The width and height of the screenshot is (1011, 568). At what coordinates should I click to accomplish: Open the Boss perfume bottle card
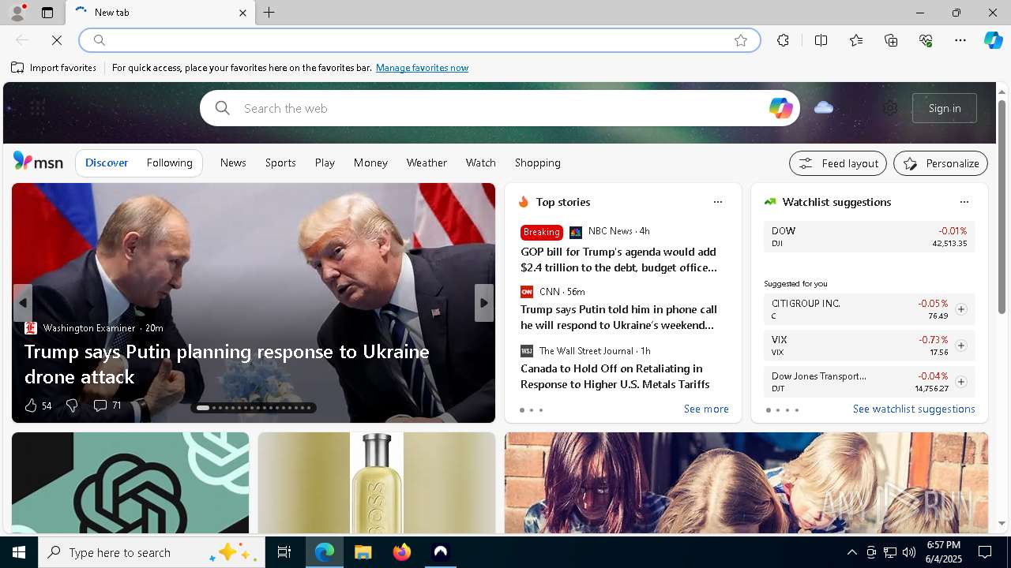[377, 483]
